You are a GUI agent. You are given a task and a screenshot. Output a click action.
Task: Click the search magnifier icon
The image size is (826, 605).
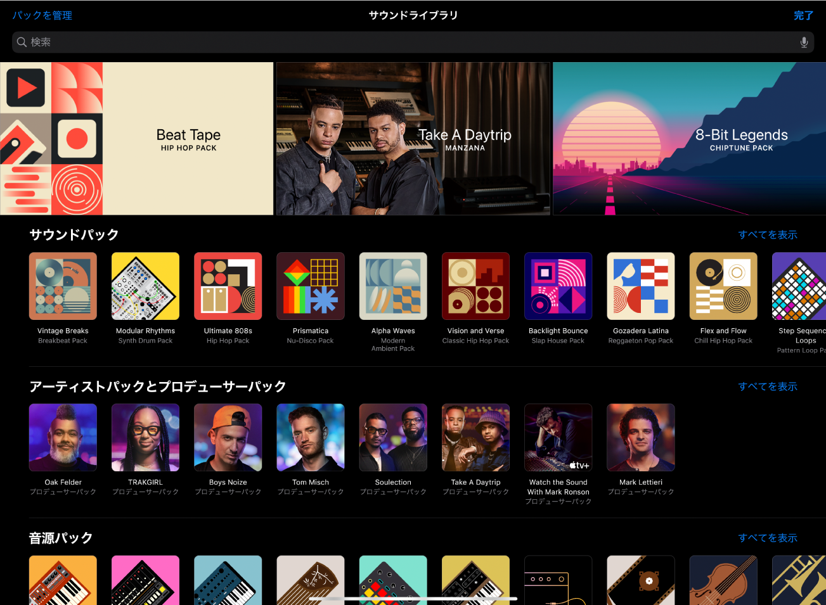pos(22,42)
